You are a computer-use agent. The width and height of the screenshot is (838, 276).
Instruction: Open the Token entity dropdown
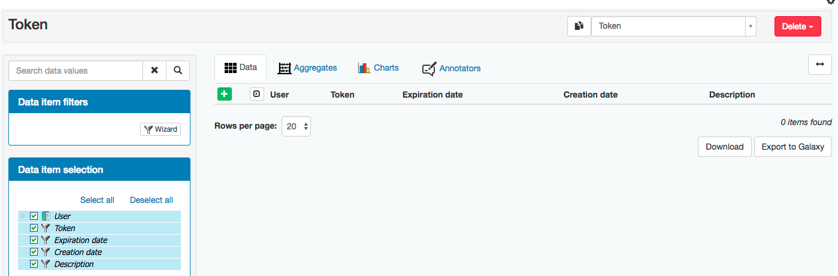[673, 26]
